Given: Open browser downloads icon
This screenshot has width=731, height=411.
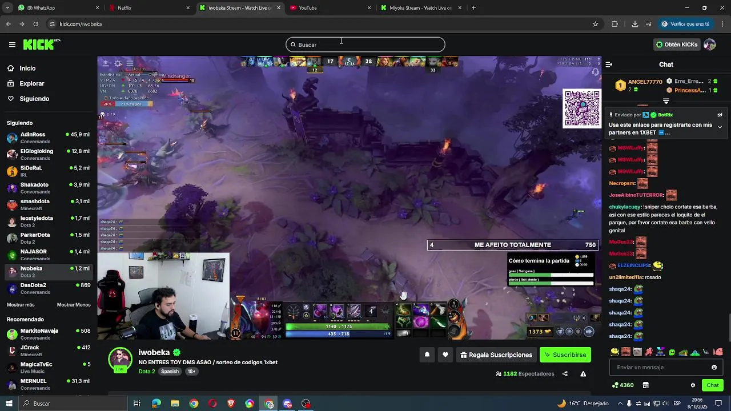Looking at the screenshot, I should (634, 24).
